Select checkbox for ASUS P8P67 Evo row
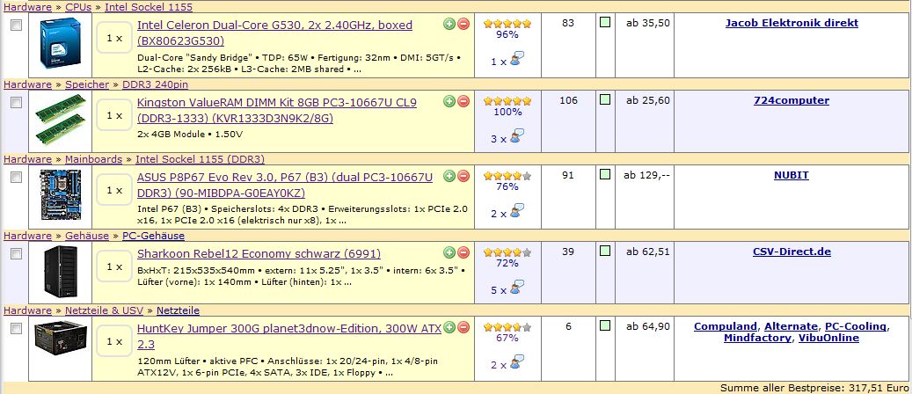912x394 pixels. coord(17,177)
